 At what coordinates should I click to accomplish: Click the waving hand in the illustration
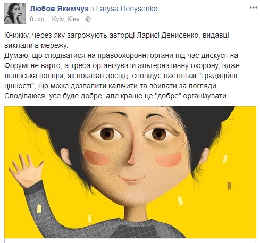pos(27,171)
